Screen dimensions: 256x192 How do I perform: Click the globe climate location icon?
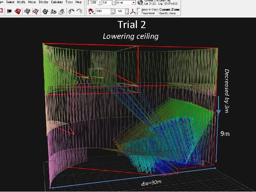140,2
